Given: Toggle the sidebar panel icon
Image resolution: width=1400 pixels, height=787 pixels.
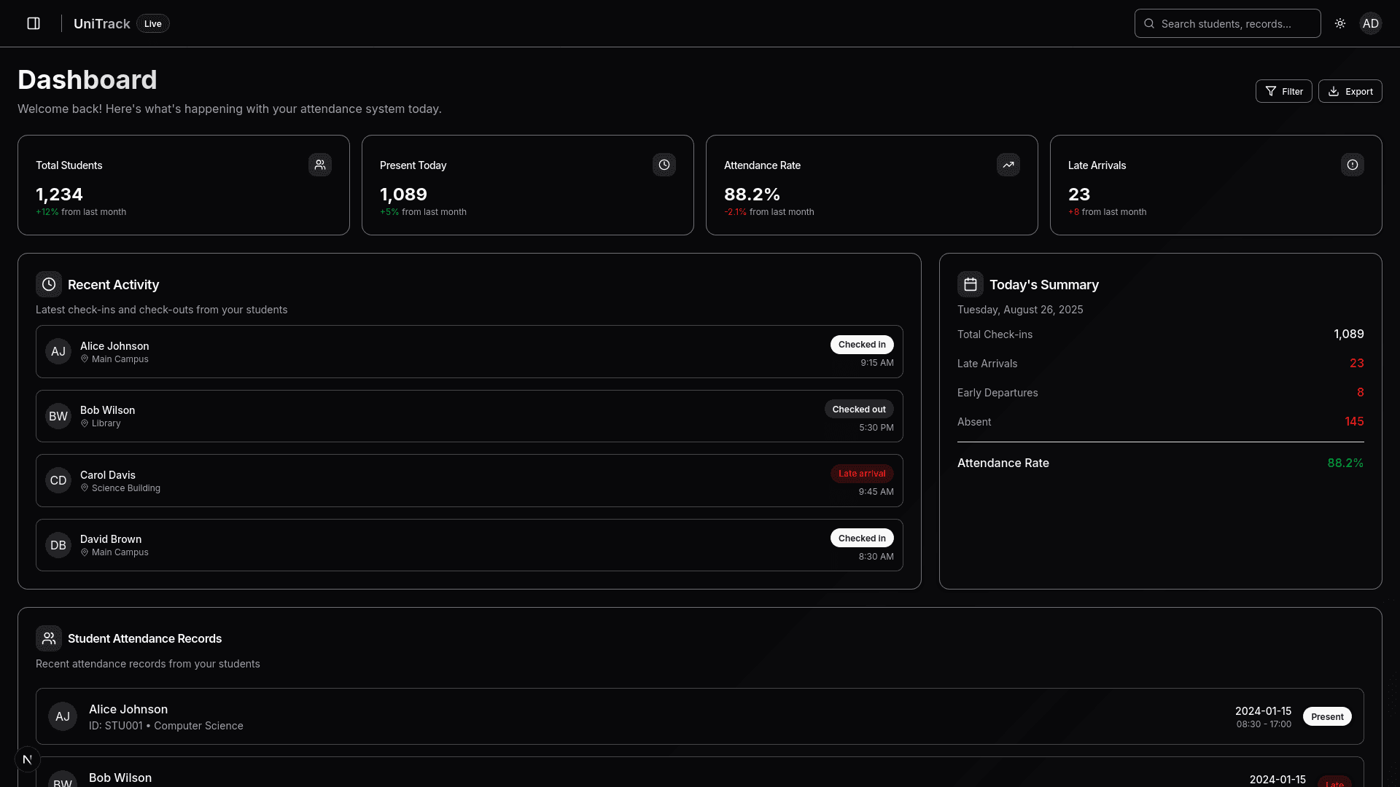Looking at the screenshot, I should pyautogui.click(x=34, y=23).
